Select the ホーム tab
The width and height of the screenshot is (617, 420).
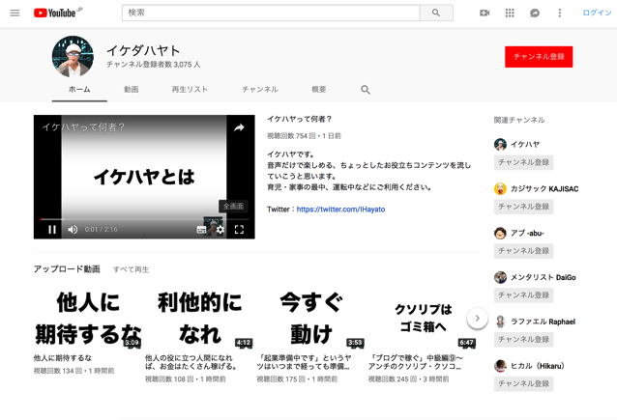coord(79,90)
